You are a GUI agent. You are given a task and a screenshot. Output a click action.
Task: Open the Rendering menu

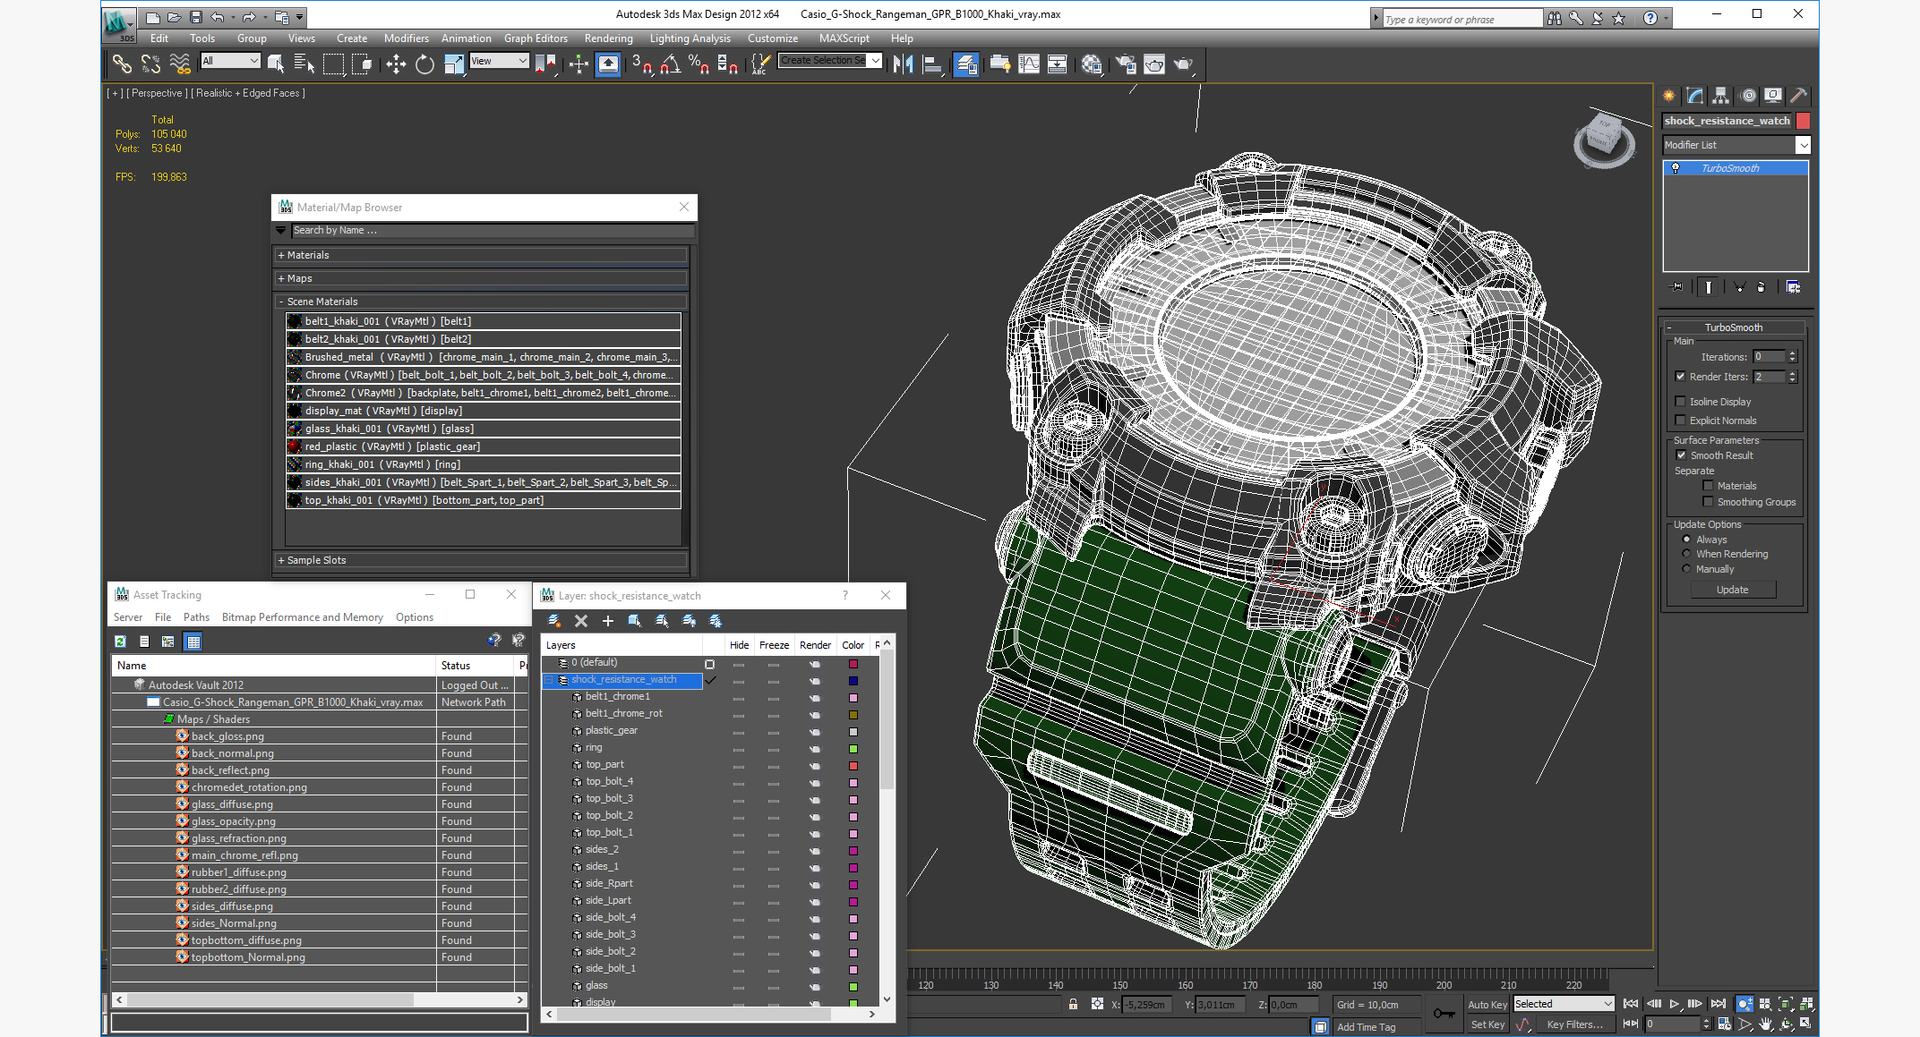click(608, 38)
